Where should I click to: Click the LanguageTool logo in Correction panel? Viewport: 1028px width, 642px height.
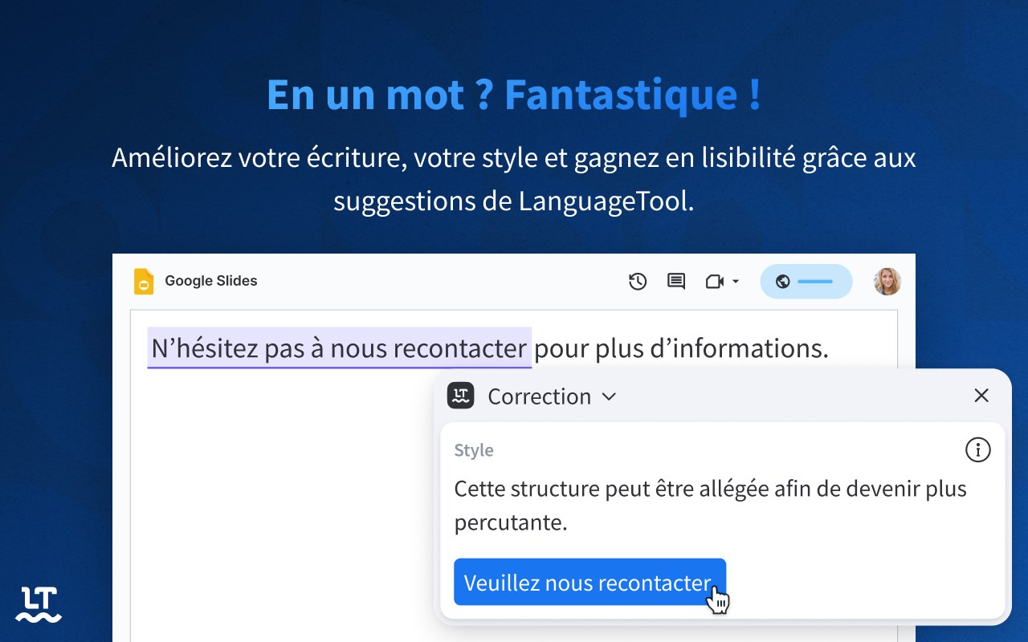coord(461,396)
